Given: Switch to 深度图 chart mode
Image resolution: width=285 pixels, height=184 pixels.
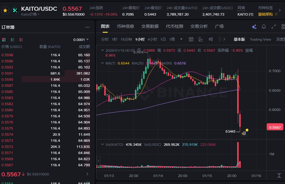Looking at the screenshot, I should pos(280,39).
